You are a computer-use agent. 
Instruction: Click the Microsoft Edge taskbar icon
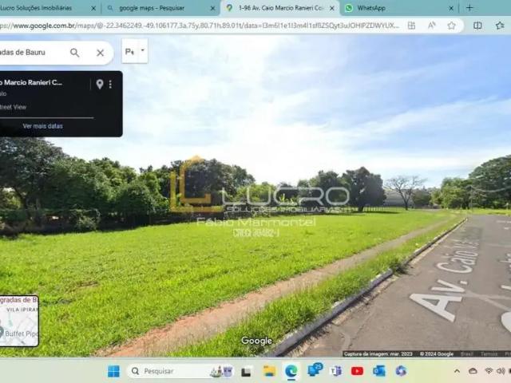click(291, 371)
